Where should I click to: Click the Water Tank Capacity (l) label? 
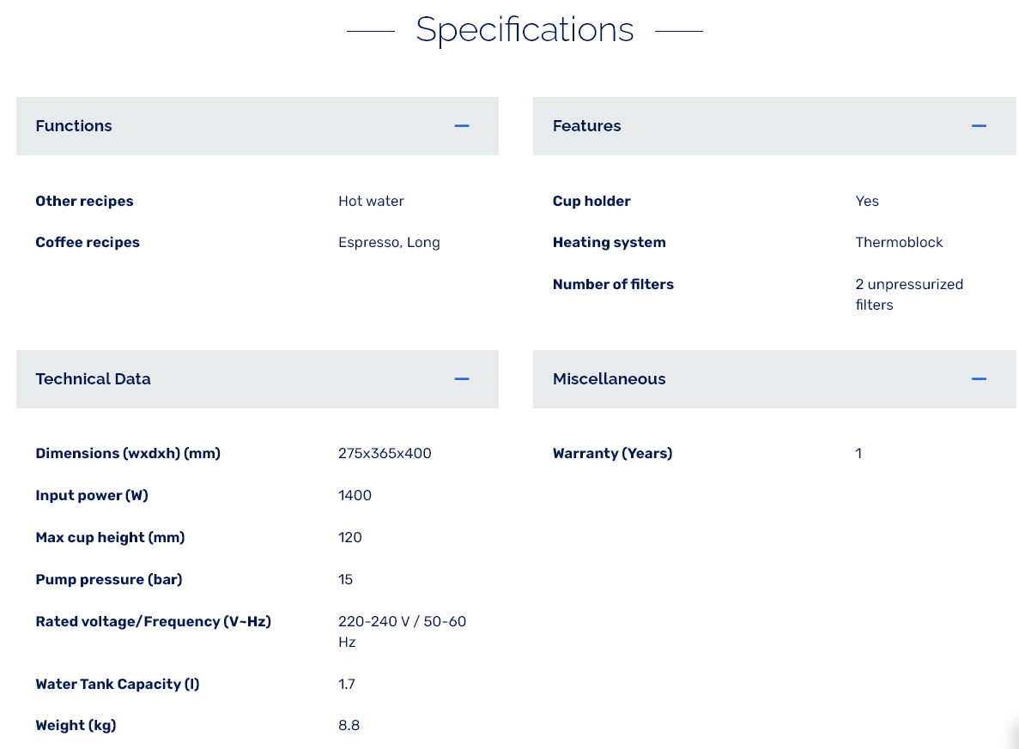pos(118,685)
